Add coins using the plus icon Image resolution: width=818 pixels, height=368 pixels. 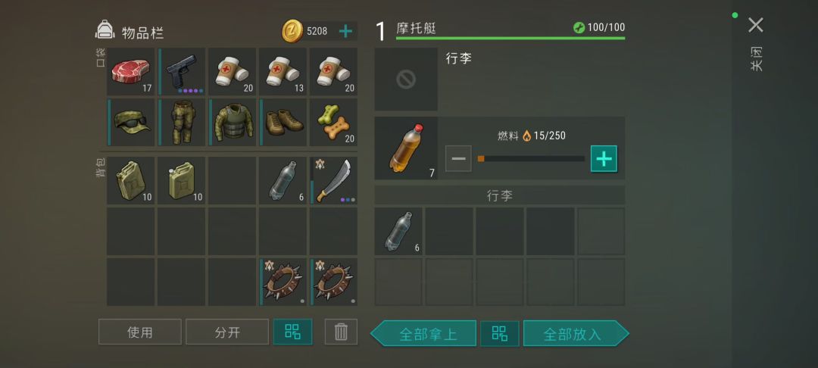[x=345, y=31]
